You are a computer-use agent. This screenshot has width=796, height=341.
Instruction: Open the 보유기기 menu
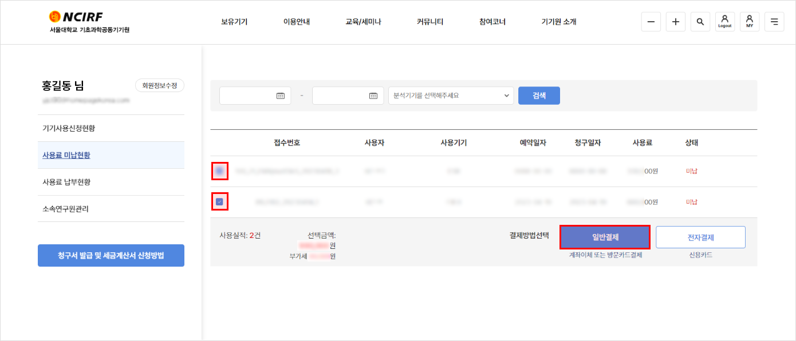click(234, 22)
